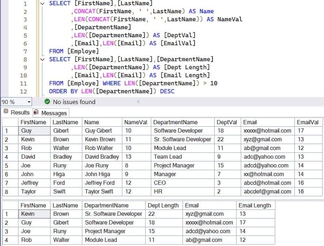
Task: Switch to the Messages tab
Action: [51, 113]
